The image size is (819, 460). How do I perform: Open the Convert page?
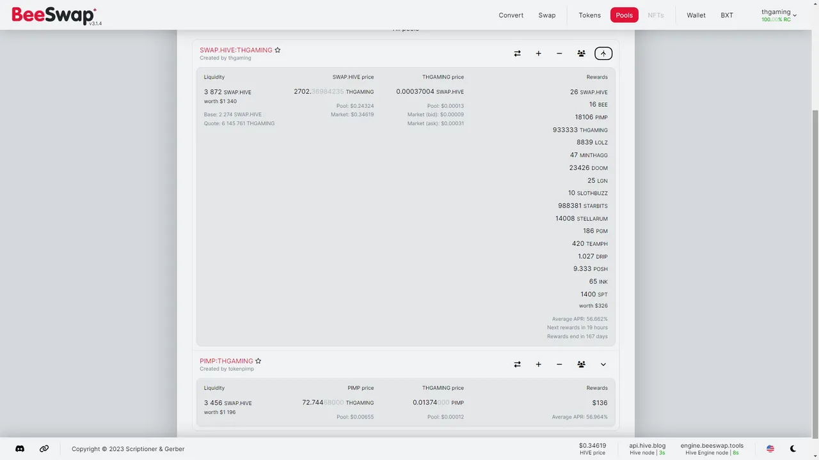pyautogui.click(x=511, y=15)
